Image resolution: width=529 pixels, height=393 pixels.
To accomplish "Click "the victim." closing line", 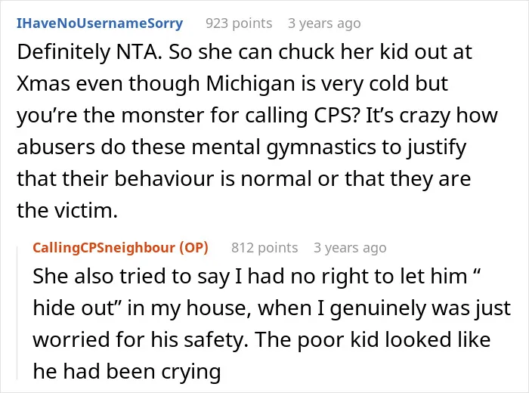I will coord(67,210).
